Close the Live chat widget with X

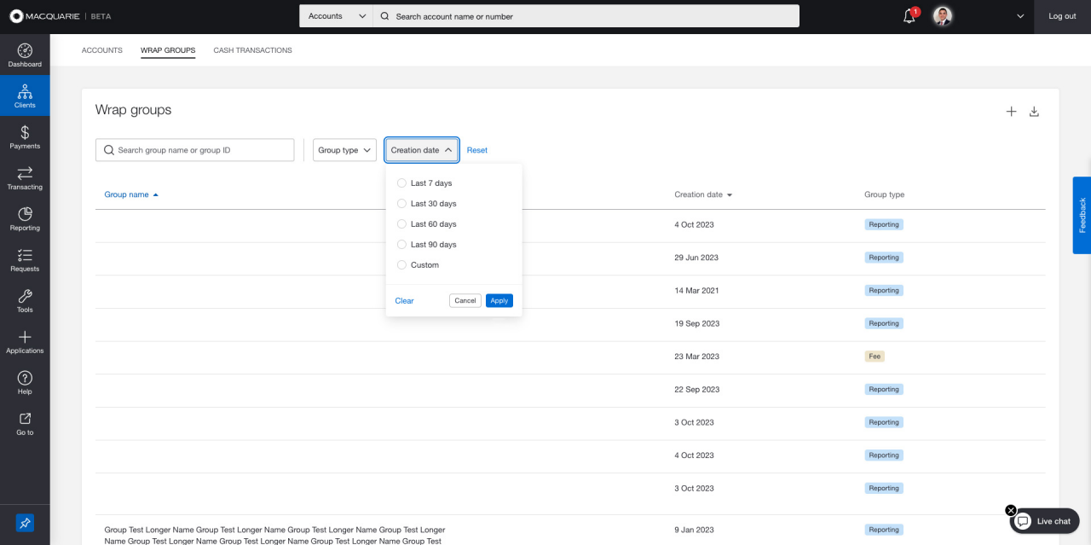[x=1011, y=510]
